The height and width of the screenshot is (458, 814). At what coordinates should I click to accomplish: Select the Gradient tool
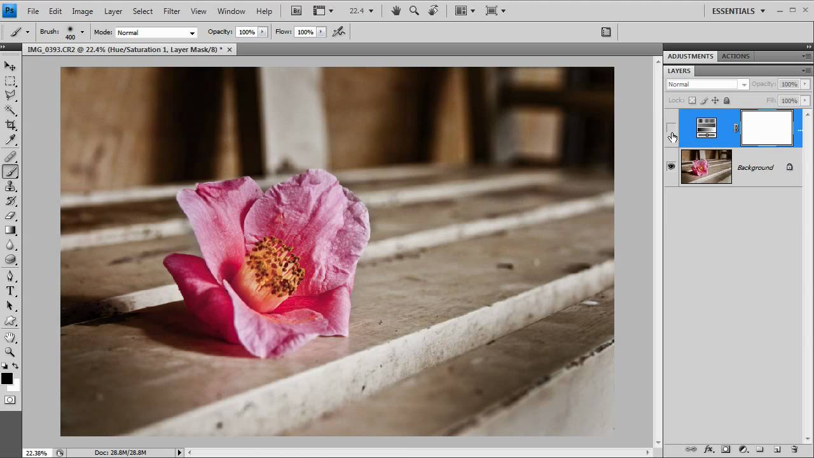(x=10, y=230)
